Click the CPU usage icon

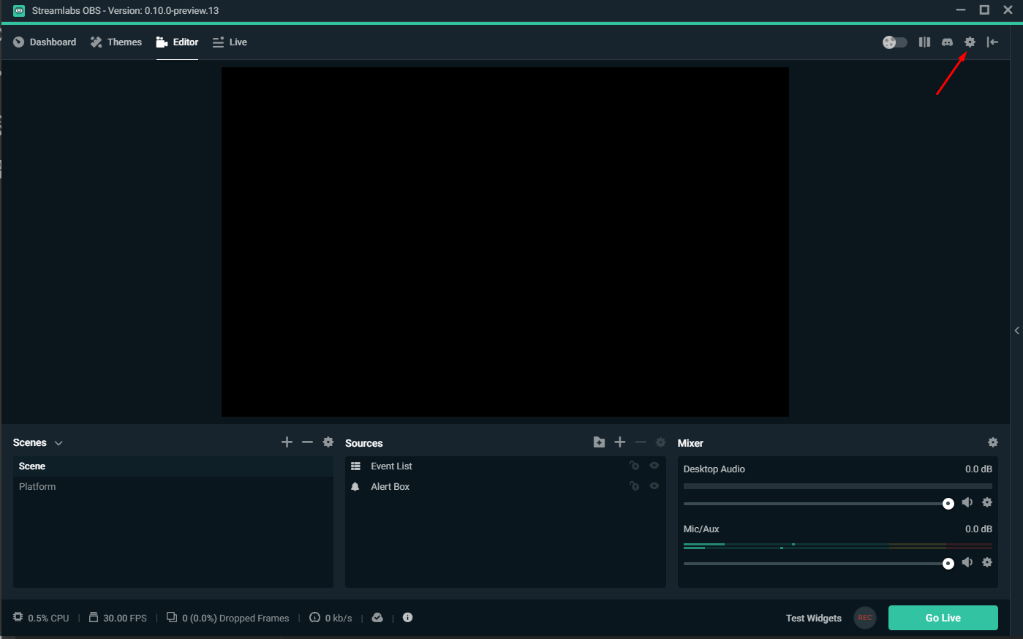pyautogui.click(x=18, y=617)
